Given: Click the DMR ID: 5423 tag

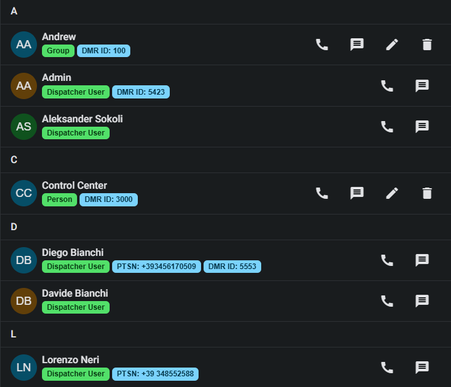Looking at the screenshot, I should click(141, 92).
